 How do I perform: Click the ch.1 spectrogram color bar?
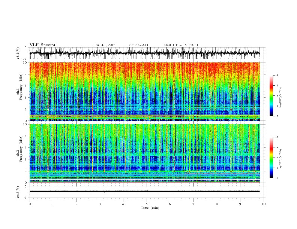[x=271, y=96]
